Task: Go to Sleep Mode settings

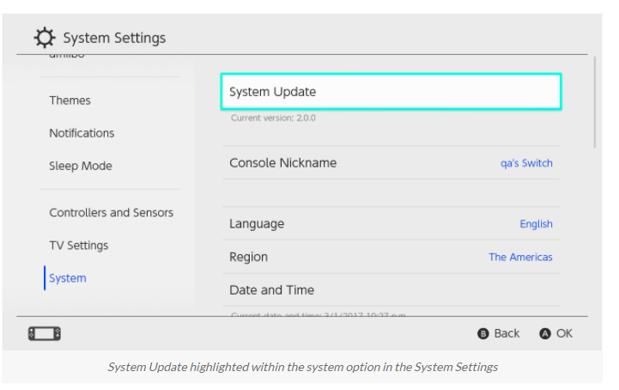Action: click(x=81, y=166)
